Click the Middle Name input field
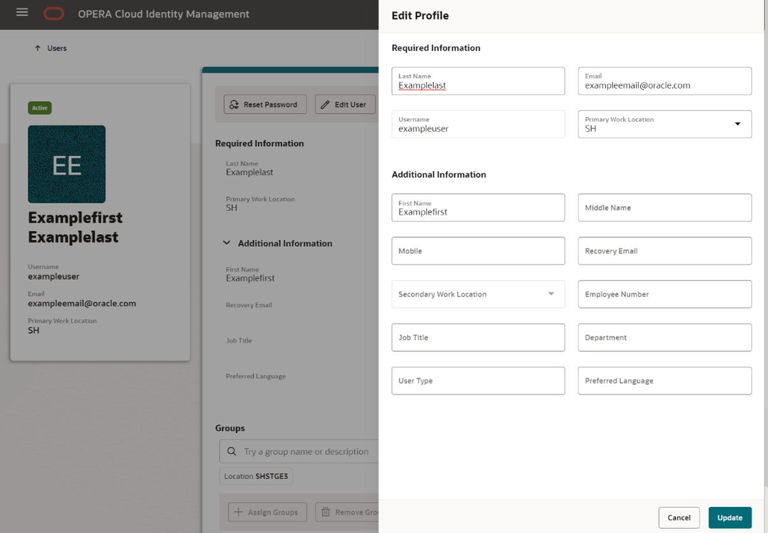Viewport: 768px width, 533px height. tap(664, 207)
